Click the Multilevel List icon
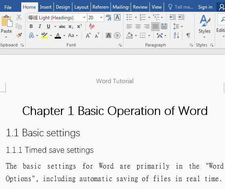Viewport: 225px width, 189px height. click(156, 17)
